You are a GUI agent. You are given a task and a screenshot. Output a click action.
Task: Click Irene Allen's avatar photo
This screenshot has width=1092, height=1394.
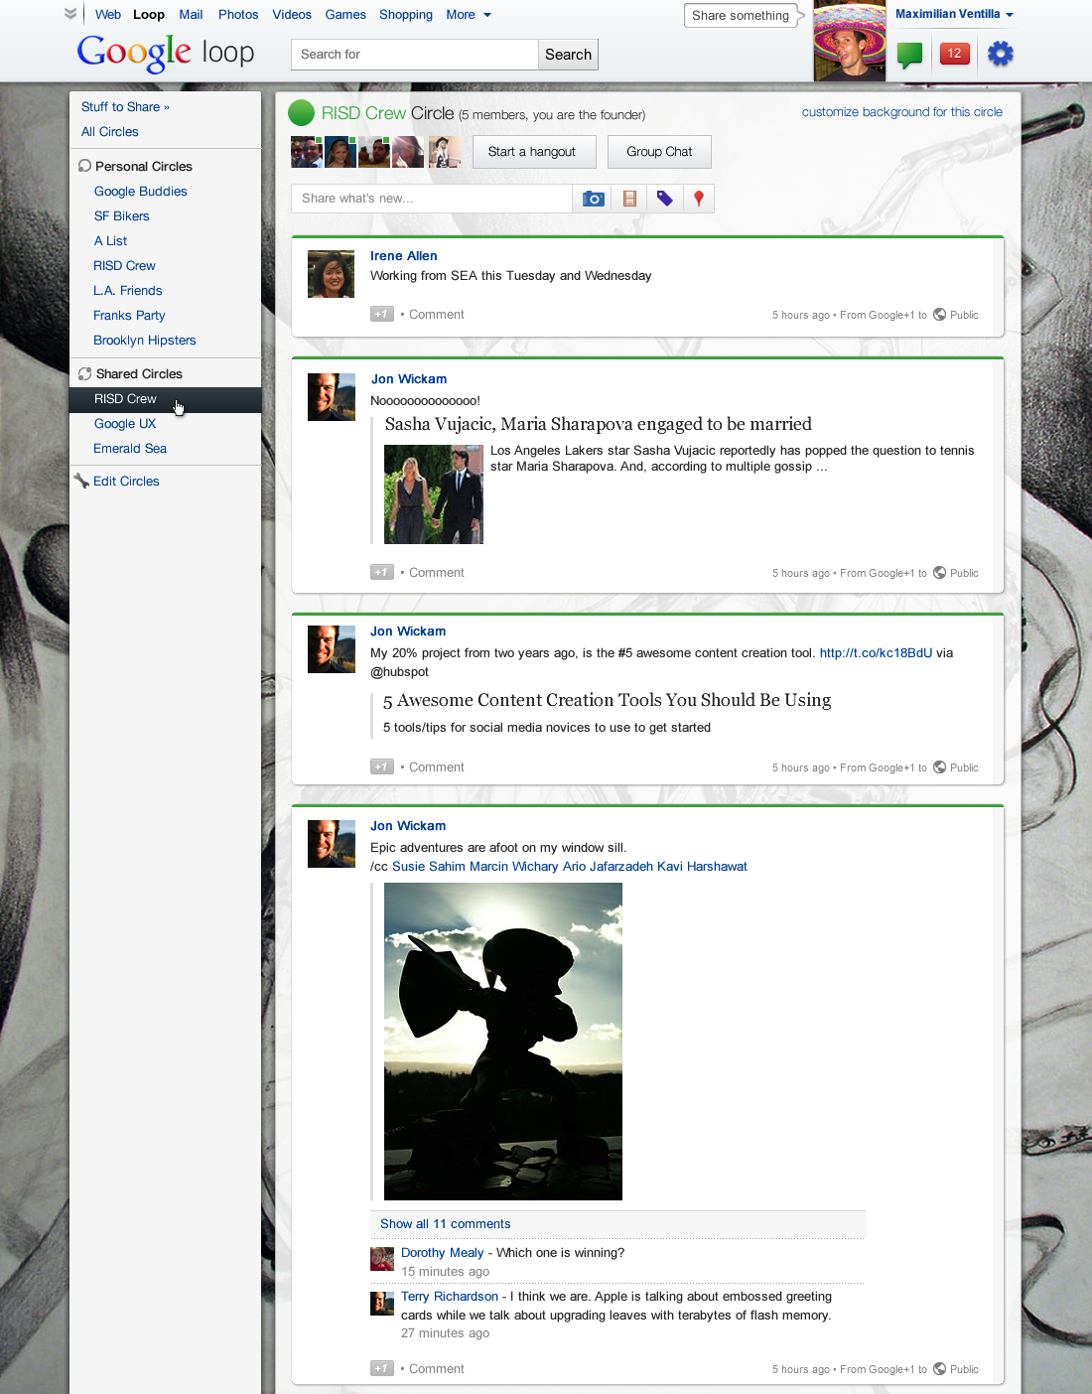[332, 274]
